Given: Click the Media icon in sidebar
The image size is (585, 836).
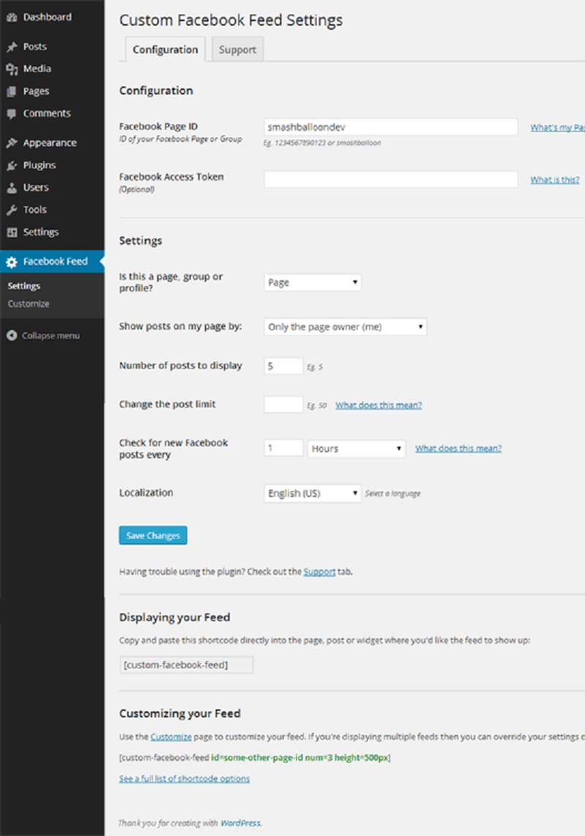Looking at the screenshot, I should 12,69.
